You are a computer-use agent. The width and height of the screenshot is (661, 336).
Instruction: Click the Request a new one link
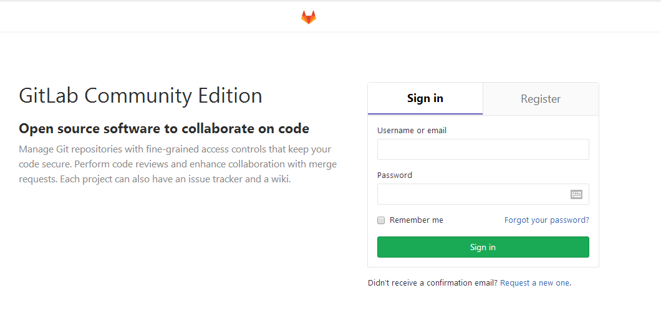click(534, 283)
